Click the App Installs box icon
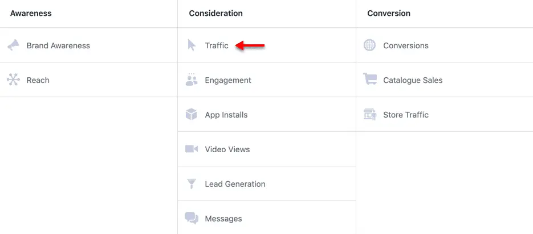This screenshot has height=234, width=533. click(x=192, y=115)
